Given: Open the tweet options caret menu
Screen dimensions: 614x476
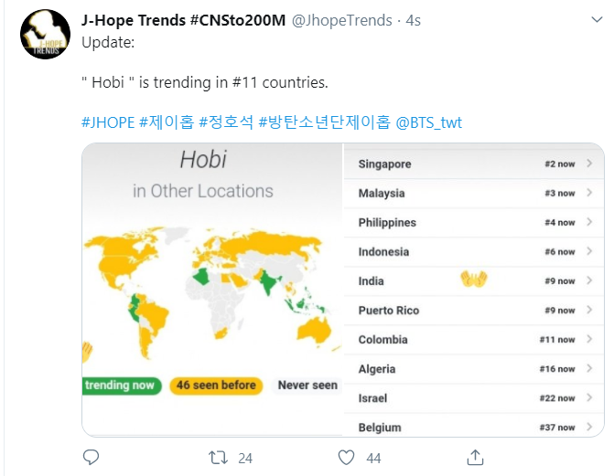Looking at the screenshot, I should 597,19.
